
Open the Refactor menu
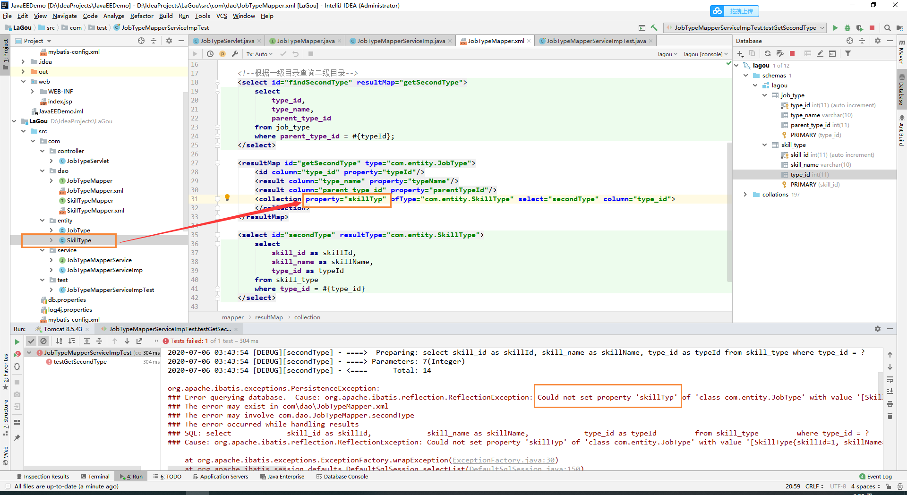142,16
